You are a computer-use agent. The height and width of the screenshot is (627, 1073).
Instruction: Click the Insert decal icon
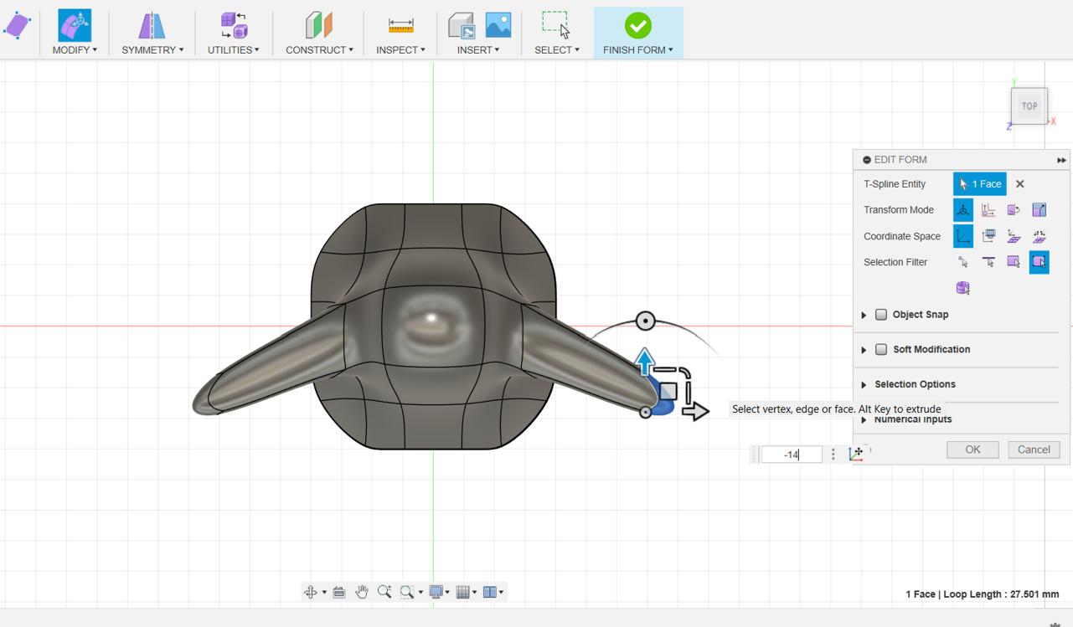coord(462,26)
